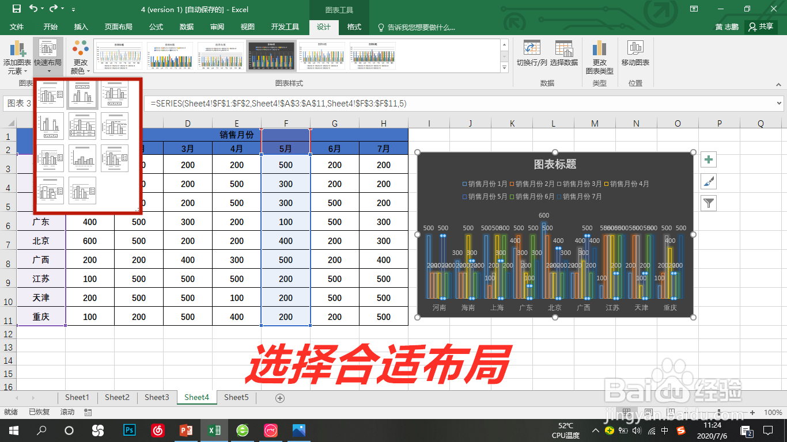
Task: Click the 100% zoom level text
Action: click(x=773, y=413)
